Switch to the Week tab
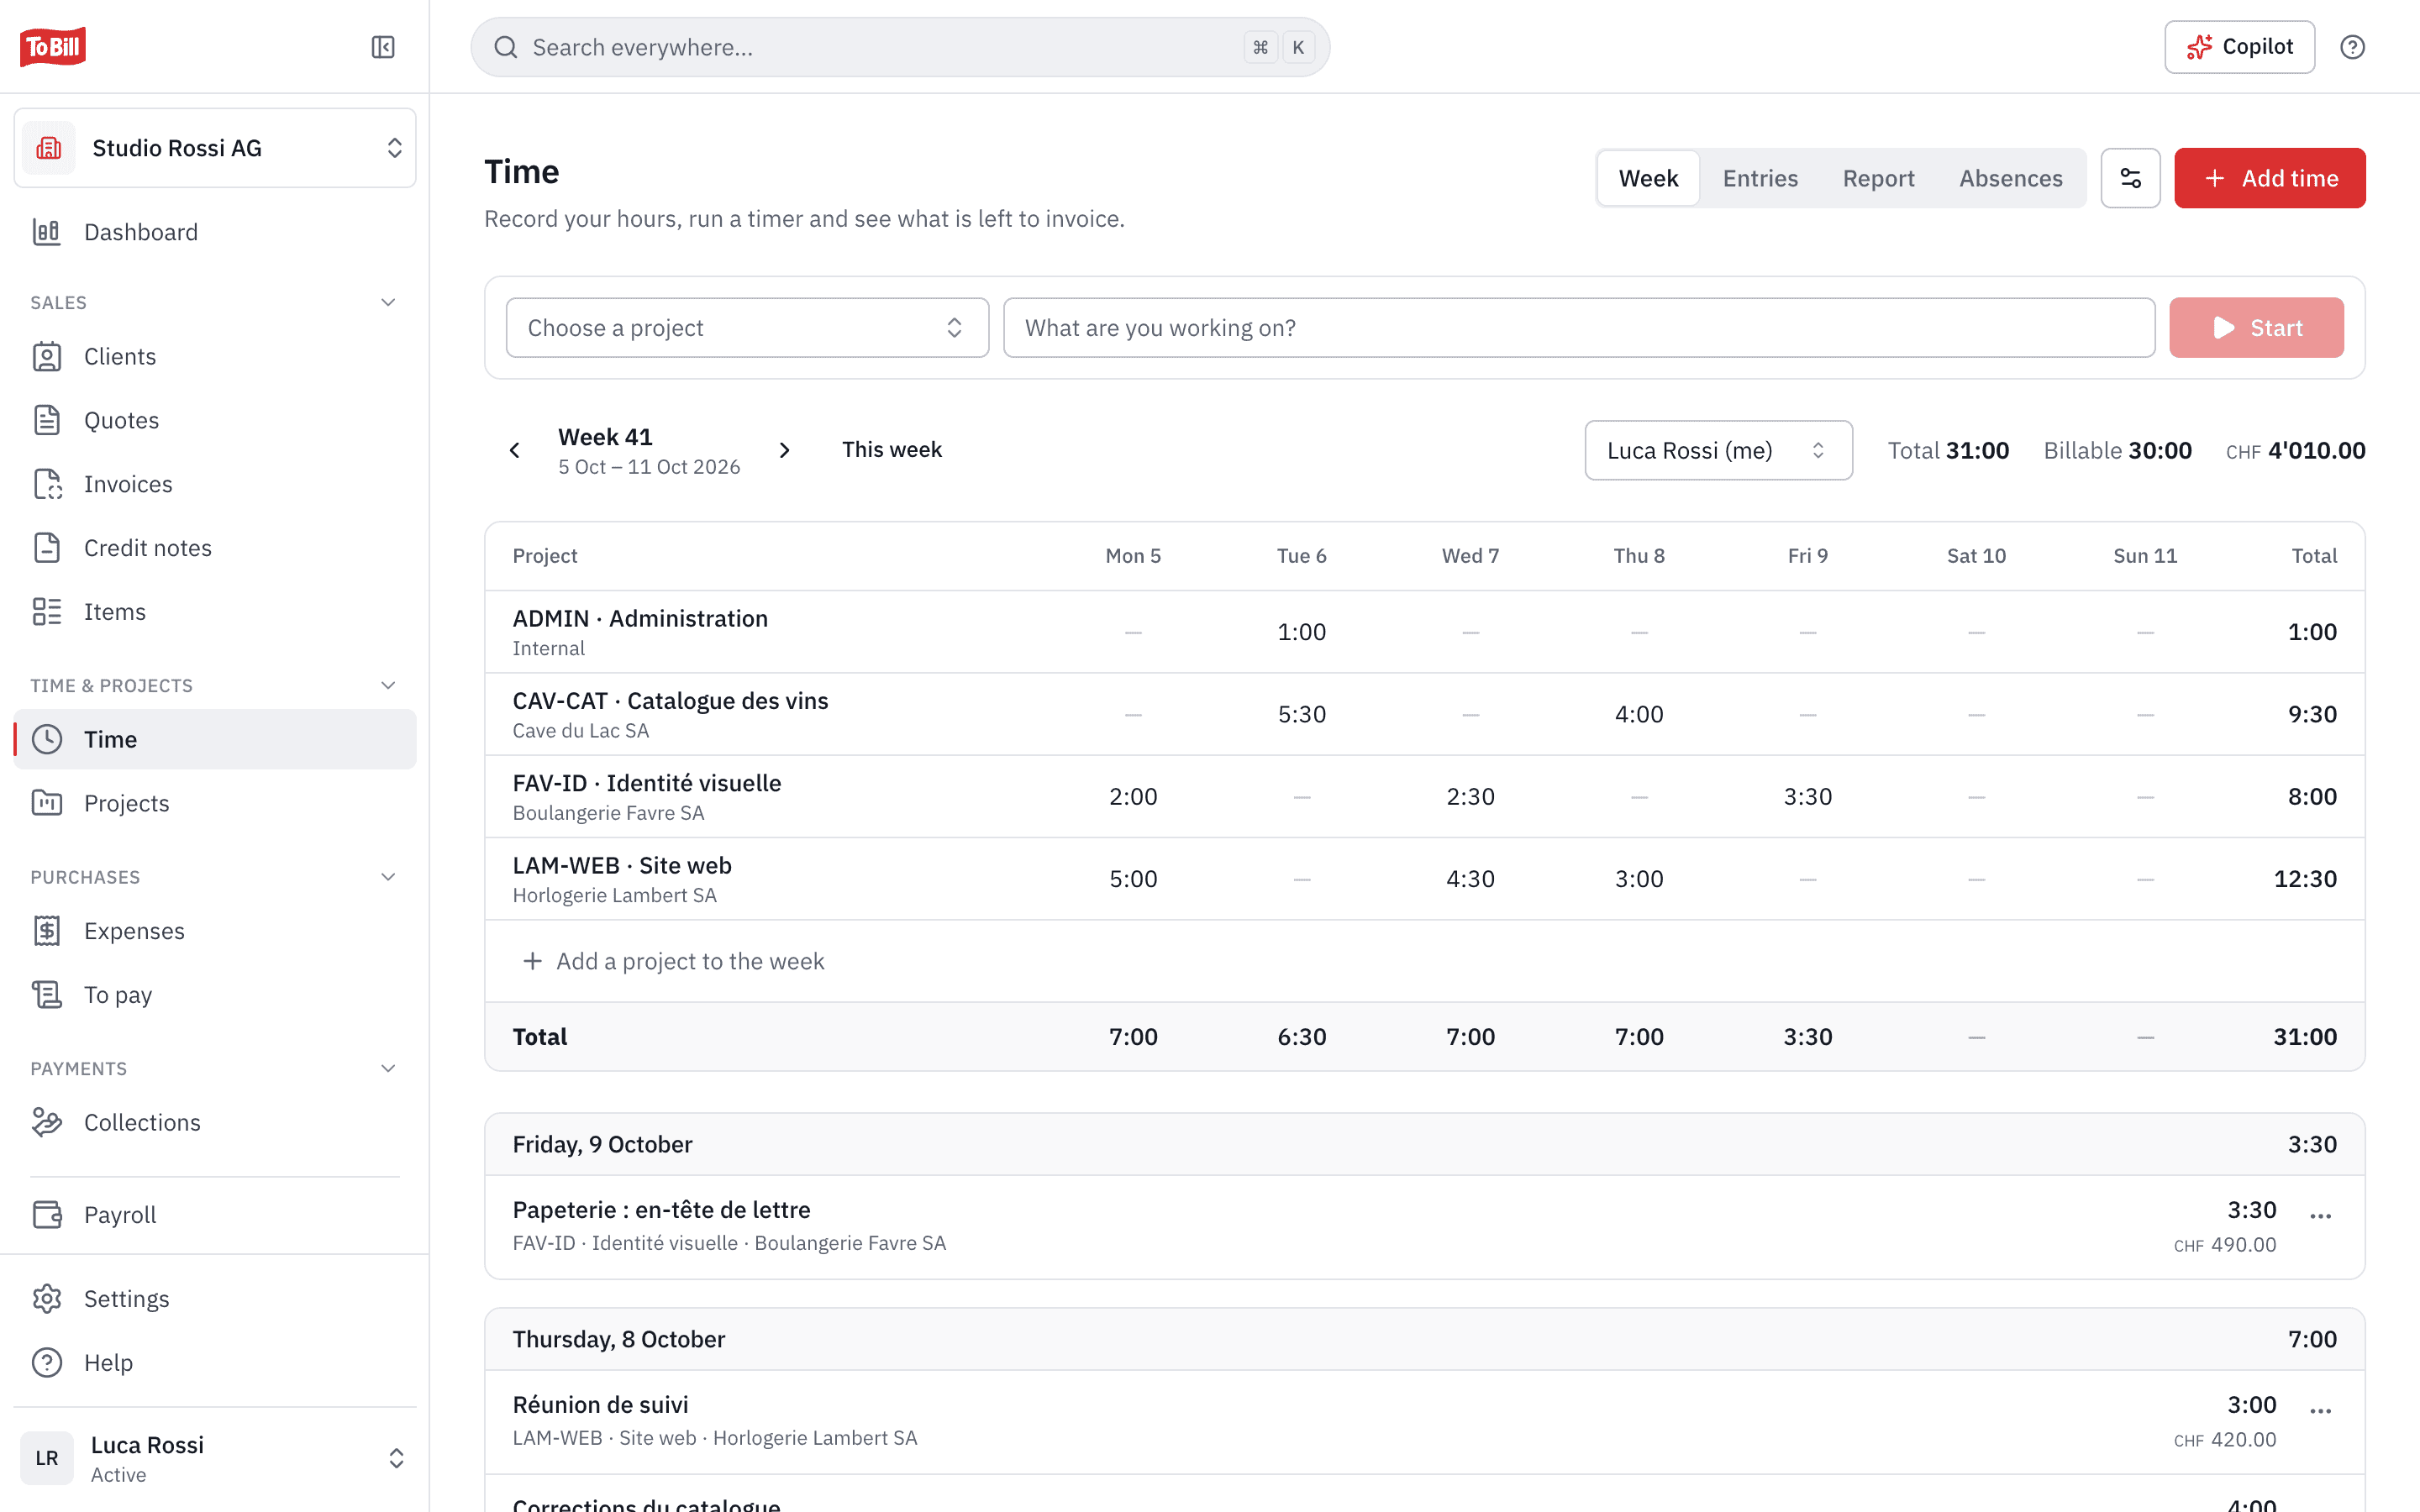2420x1512 pixels. coord(1648,178)
